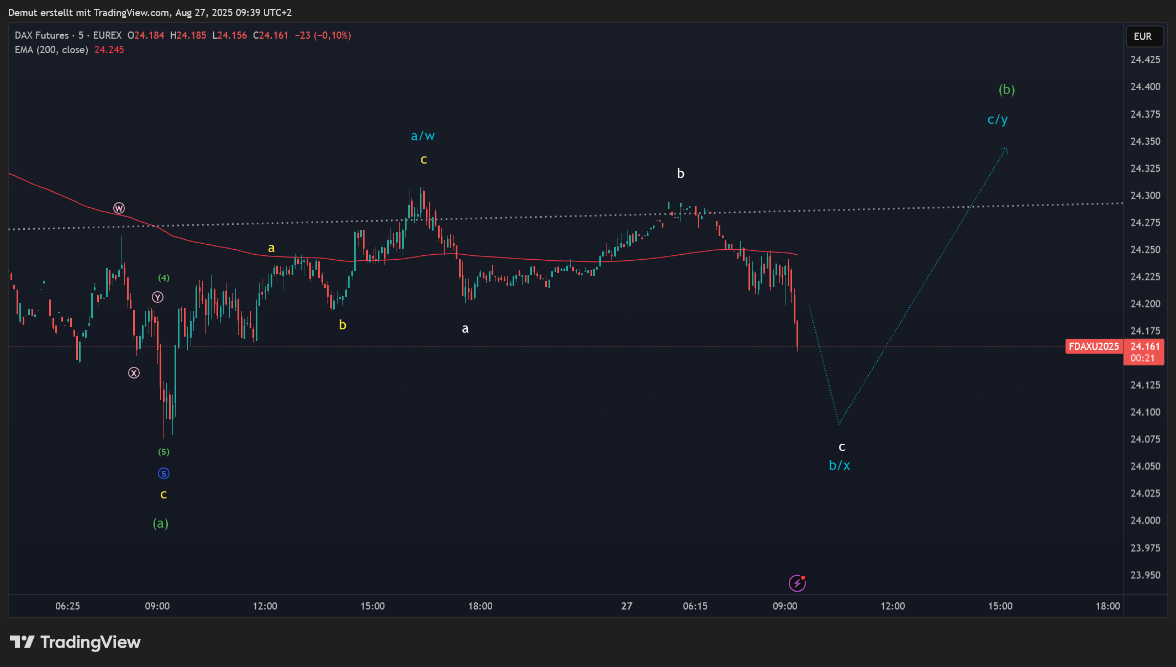
Task: Click the blue circled 5 marker
Action: coord(164,474)
